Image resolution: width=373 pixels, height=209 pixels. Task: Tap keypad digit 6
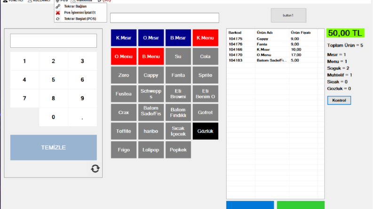(82, 80)
